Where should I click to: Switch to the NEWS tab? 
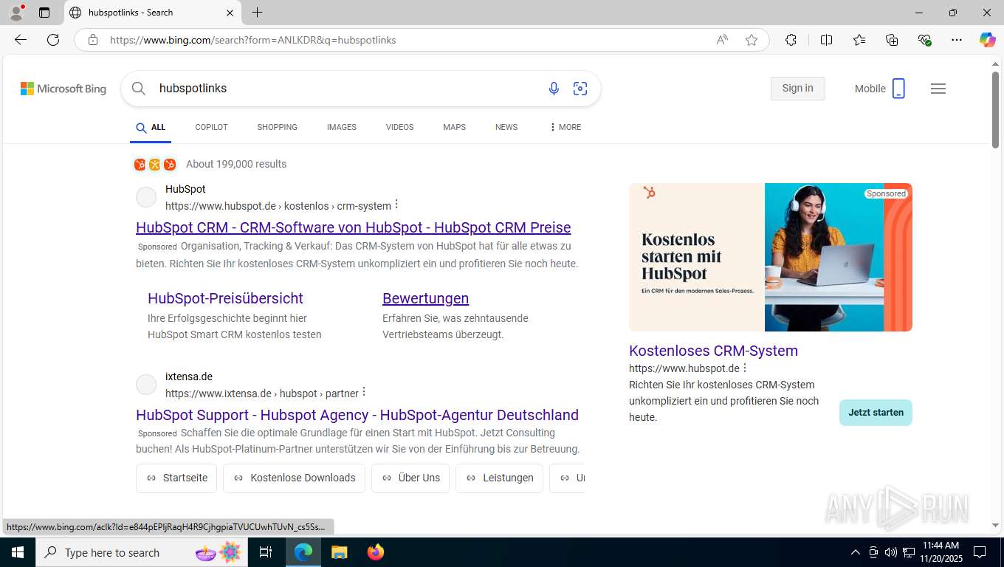506,127
